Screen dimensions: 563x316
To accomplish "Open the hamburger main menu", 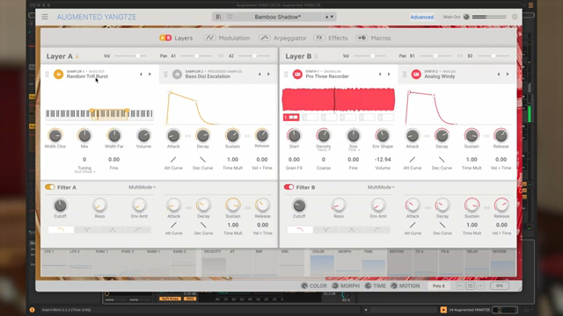I will (x=45, y=17).
